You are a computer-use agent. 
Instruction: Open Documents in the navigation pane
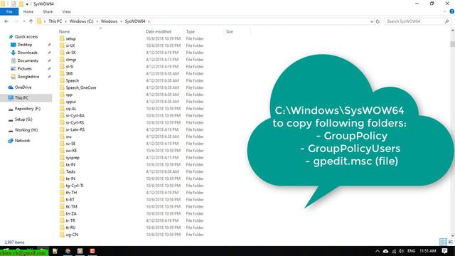[28, 60]
